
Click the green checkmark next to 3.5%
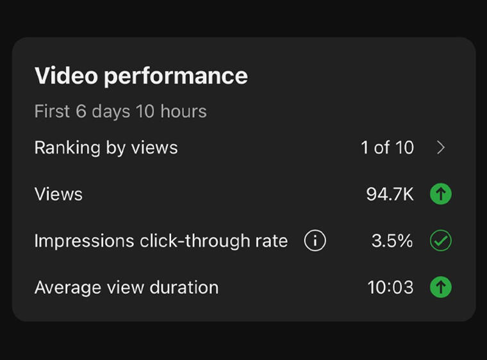point(440,241)
